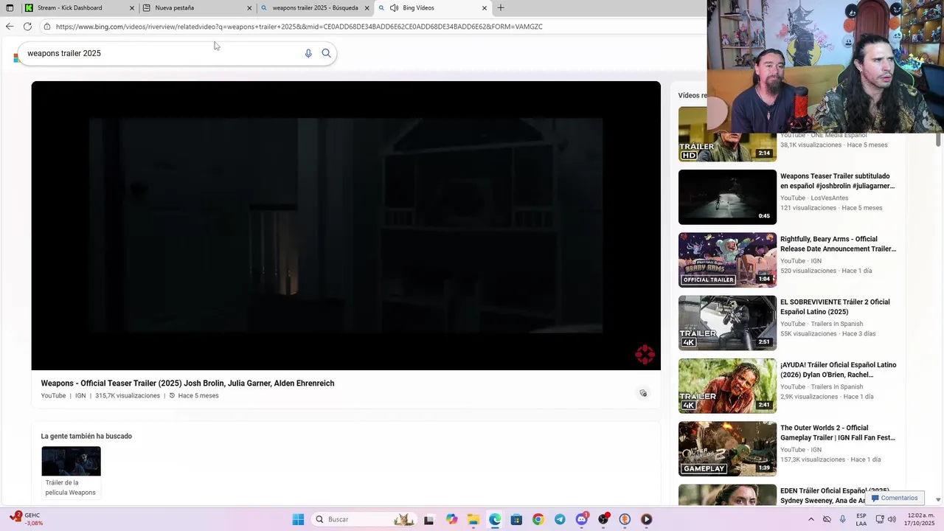This screenshot has height=531, width=944.
Task: Open File Explorer from the taskbar
Action: click(473, 519)
